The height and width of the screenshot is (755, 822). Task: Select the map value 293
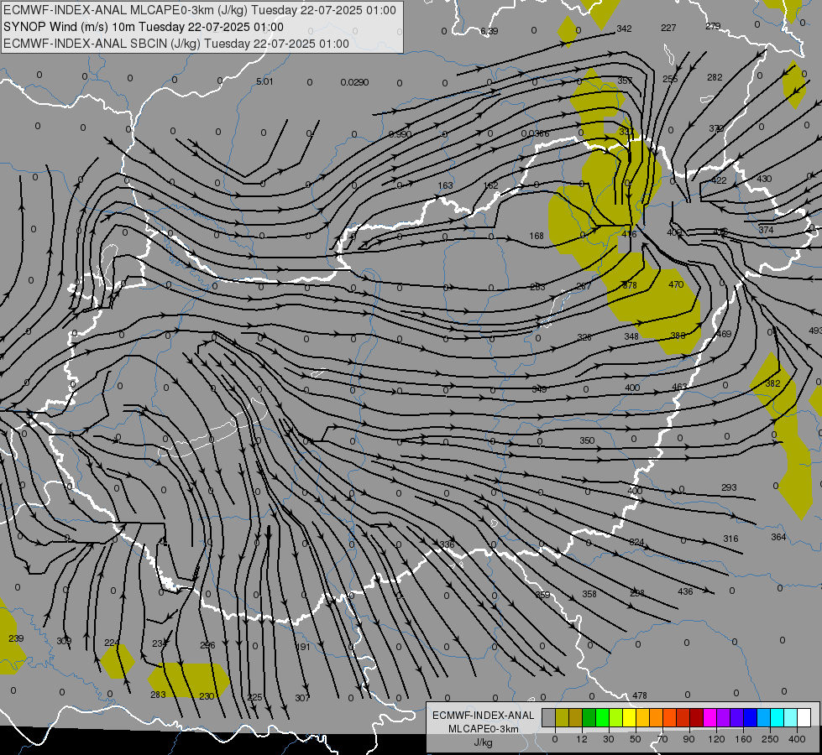(x=729, y=487)
